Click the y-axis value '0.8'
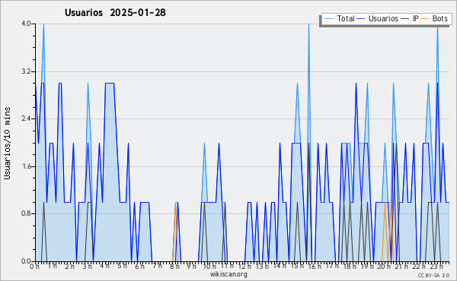 (26, 214)
